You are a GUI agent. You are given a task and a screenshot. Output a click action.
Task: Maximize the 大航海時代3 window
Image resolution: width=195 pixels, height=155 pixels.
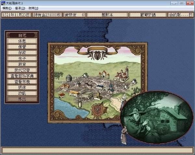click(182, 3)
